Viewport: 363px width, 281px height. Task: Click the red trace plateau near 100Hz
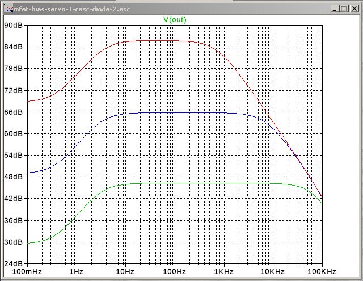point(175,40)
